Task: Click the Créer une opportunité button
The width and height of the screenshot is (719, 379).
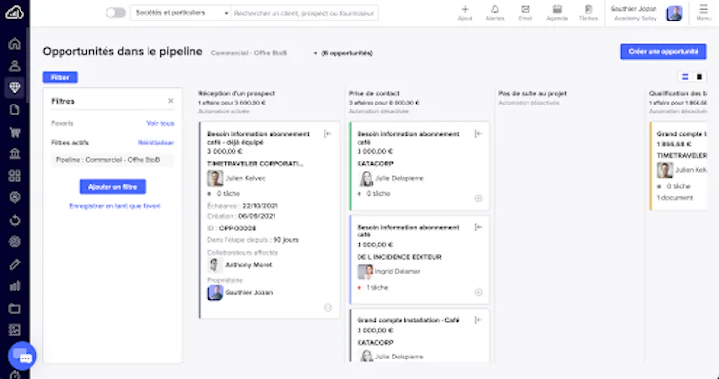Action: [x=663, y=52]
